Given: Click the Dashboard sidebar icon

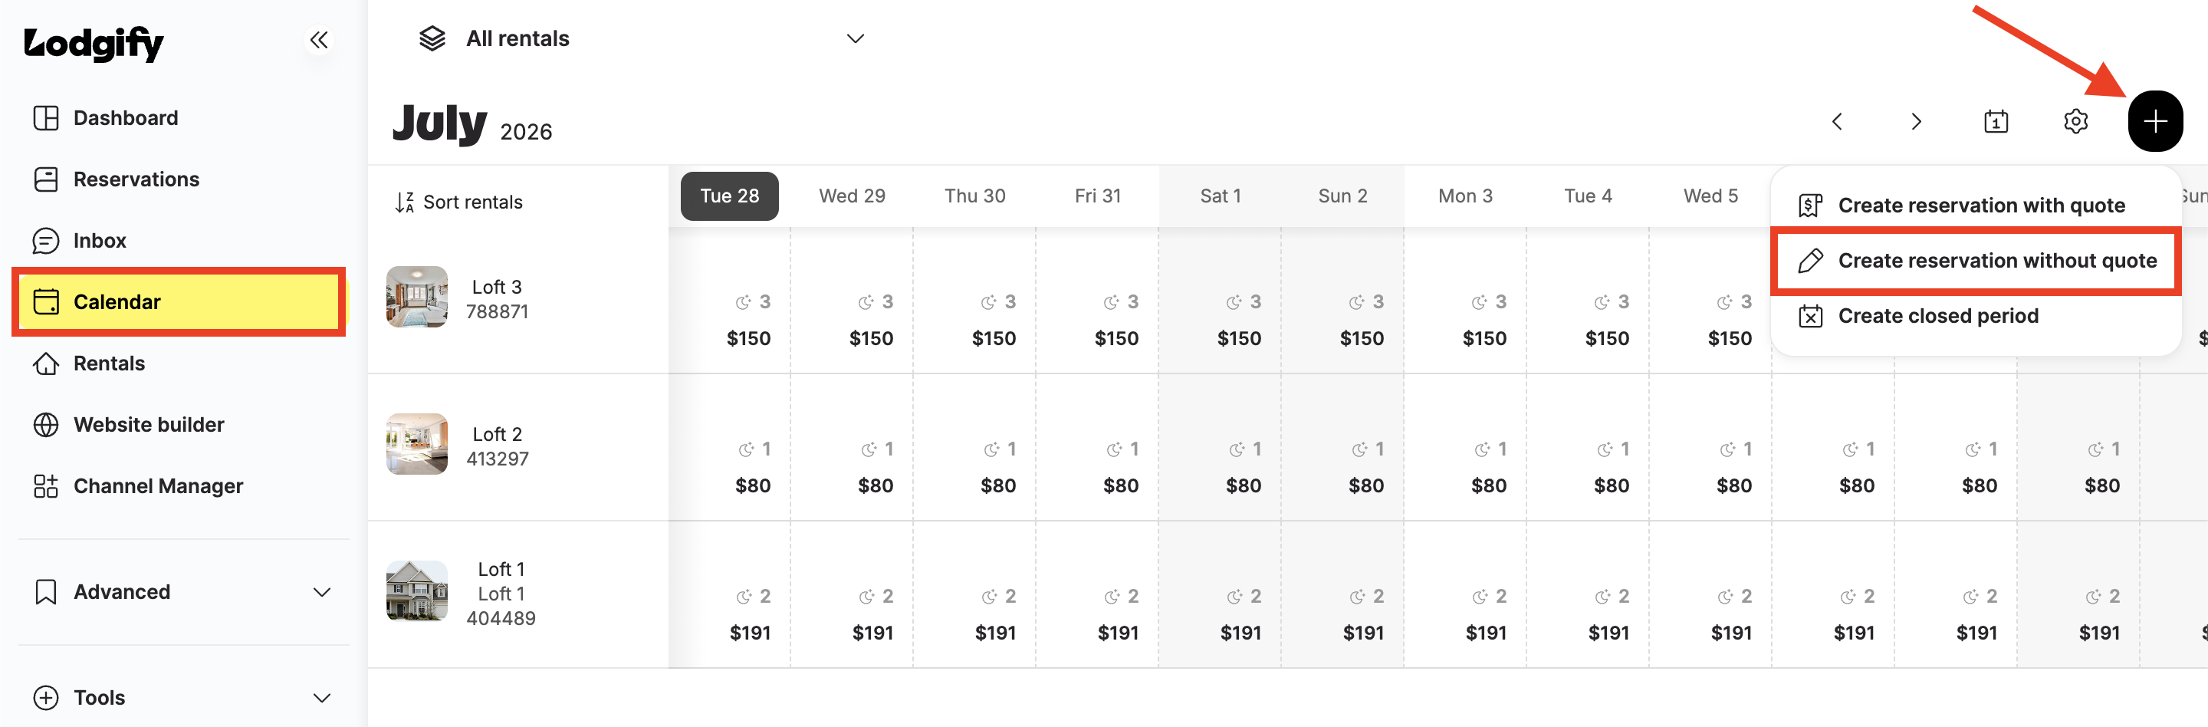Looking at the screenshot, I should 45,117.
